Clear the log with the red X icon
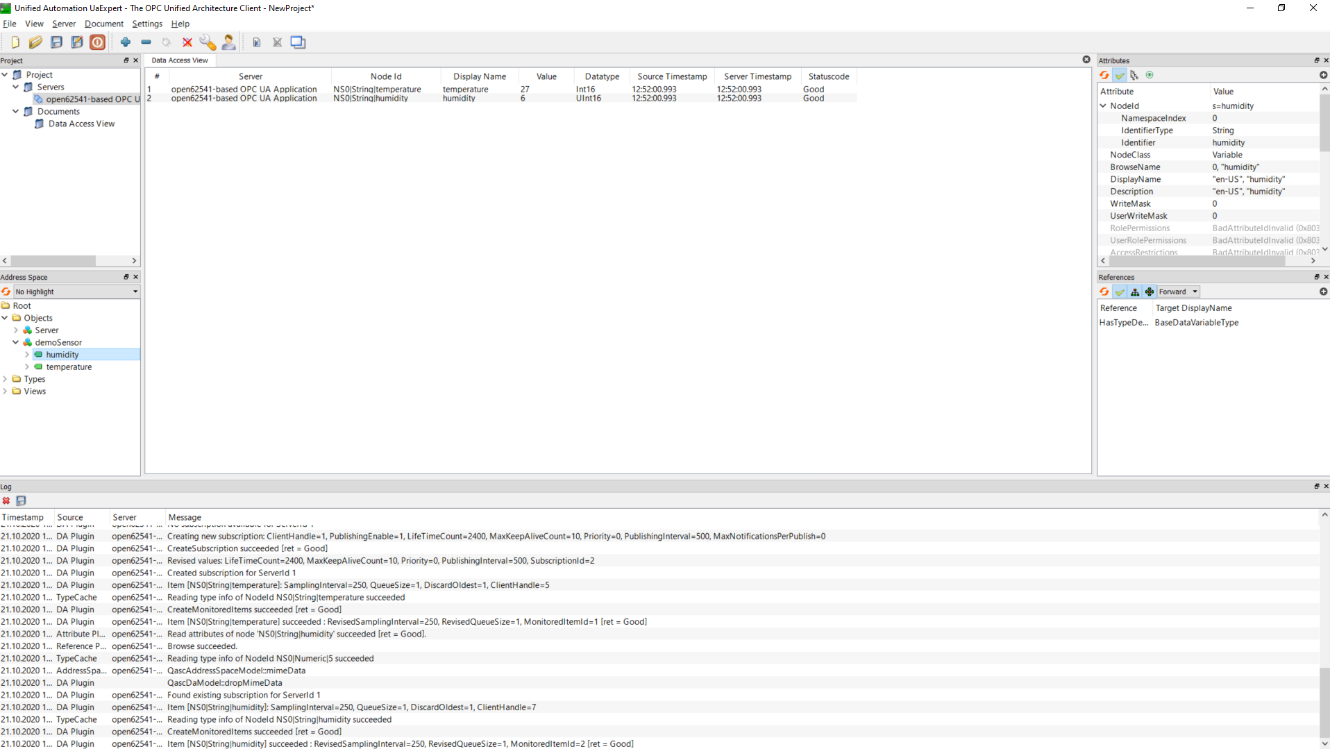 6,500
